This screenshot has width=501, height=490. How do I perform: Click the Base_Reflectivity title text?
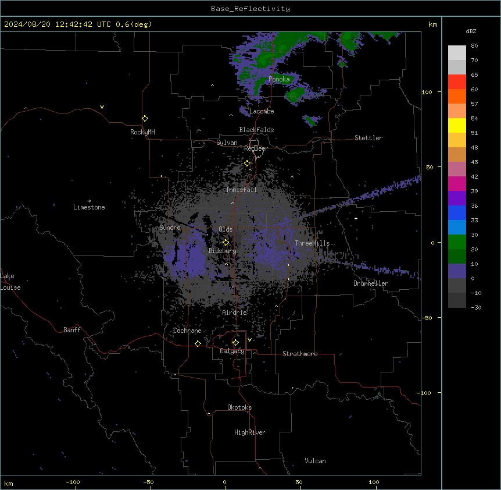250,9
